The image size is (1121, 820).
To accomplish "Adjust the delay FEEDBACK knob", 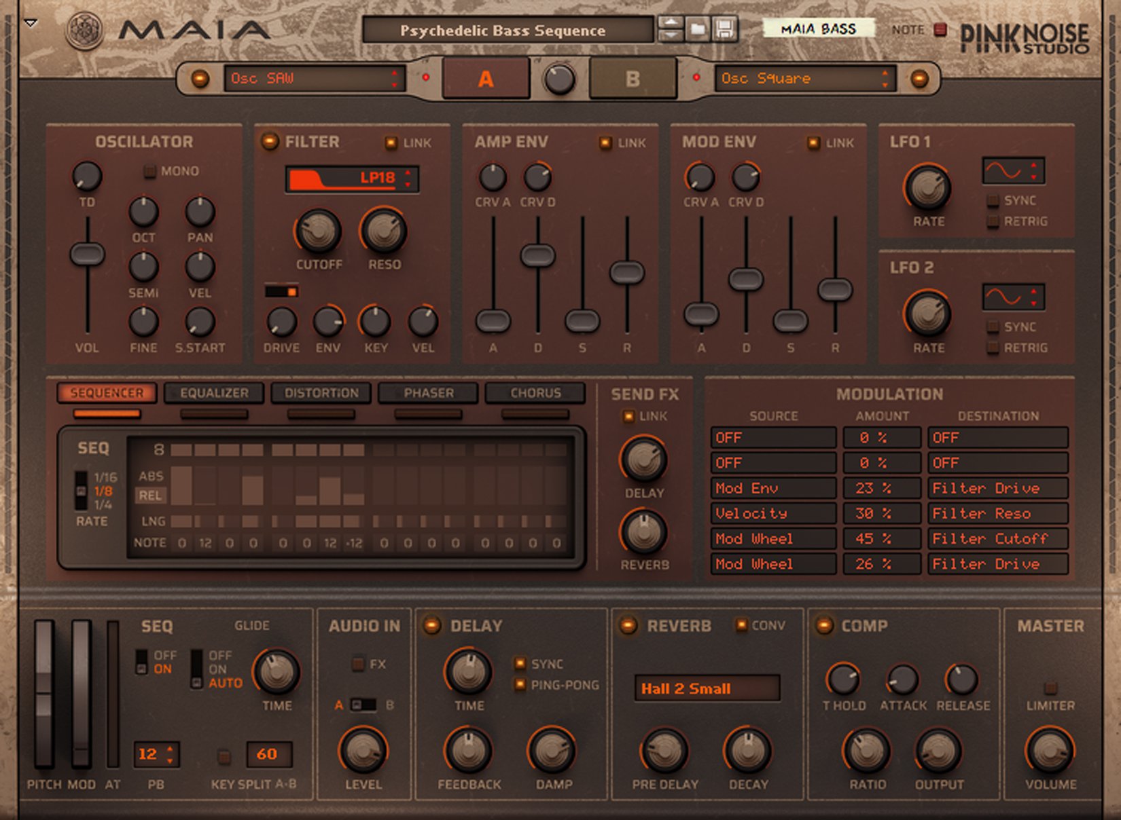I will tap(468, 751).
